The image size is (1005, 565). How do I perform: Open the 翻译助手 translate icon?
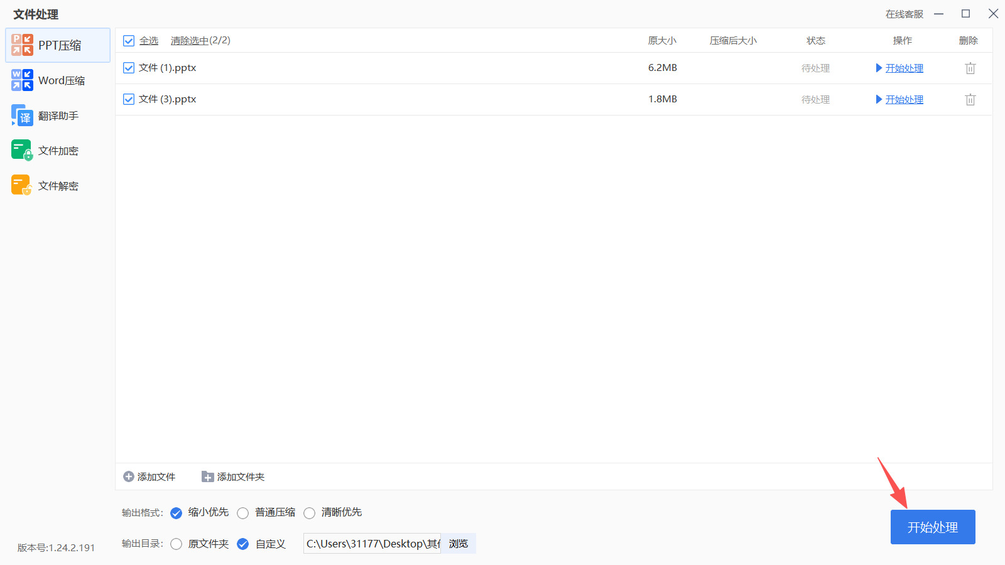point(22,116)
